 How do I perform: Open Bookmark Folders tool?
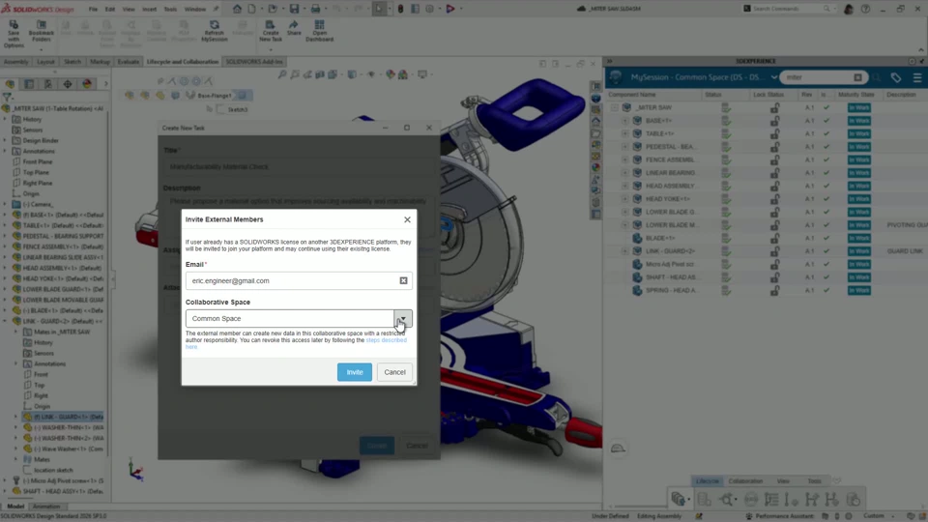[41, 31]
